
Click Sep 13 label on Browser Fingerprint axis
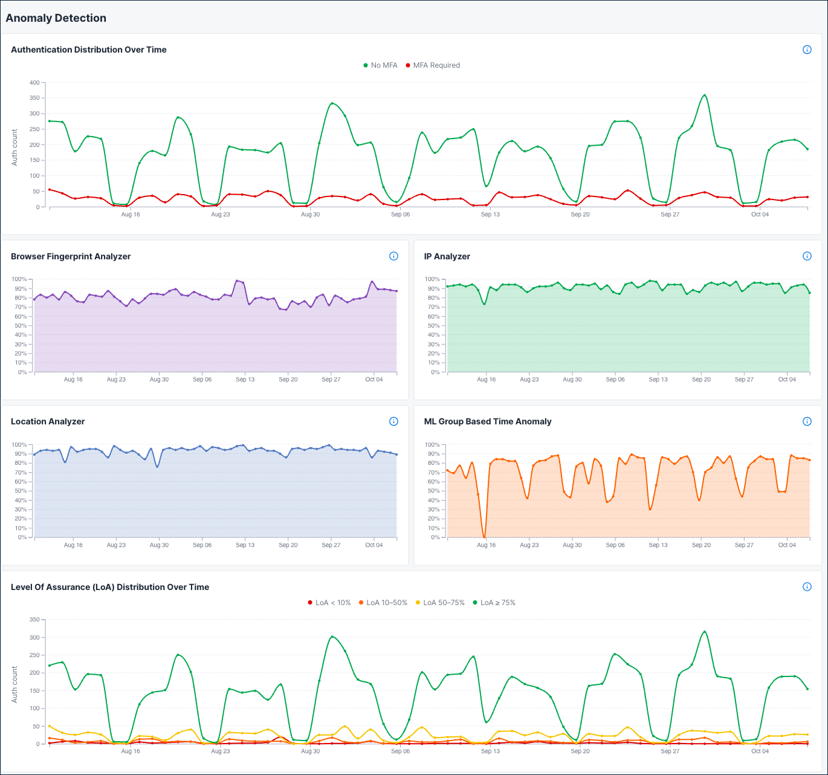pyautogui.click(x=245, y=380)
